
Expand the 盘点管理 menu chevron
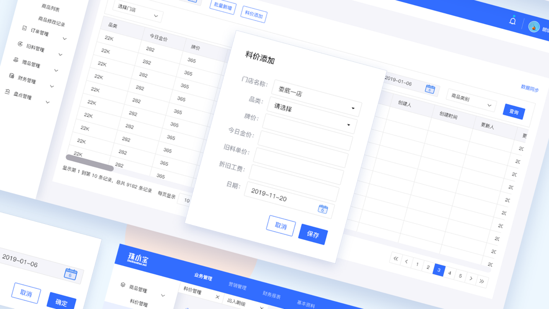48,102
